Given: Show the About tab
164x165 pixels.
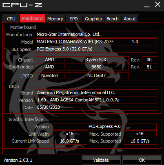Looking at the screenshot, I should coord(130,18).
